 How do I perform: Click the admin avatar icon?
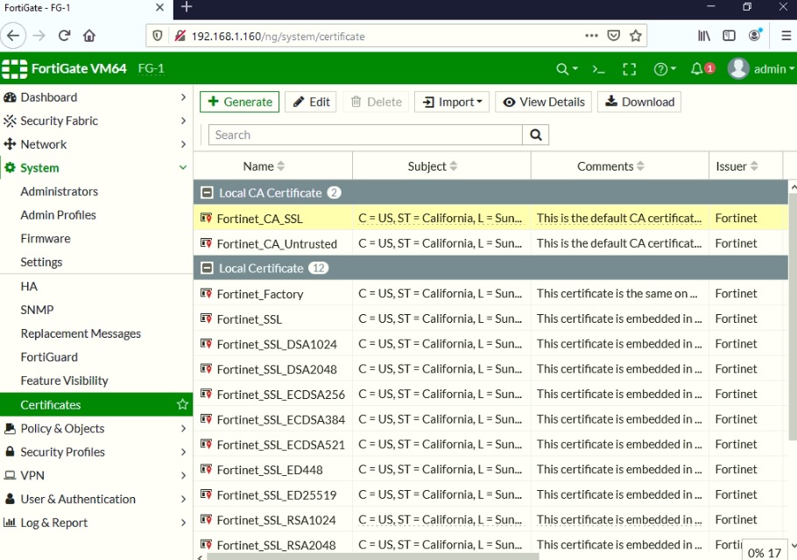(x=737, y=68)
